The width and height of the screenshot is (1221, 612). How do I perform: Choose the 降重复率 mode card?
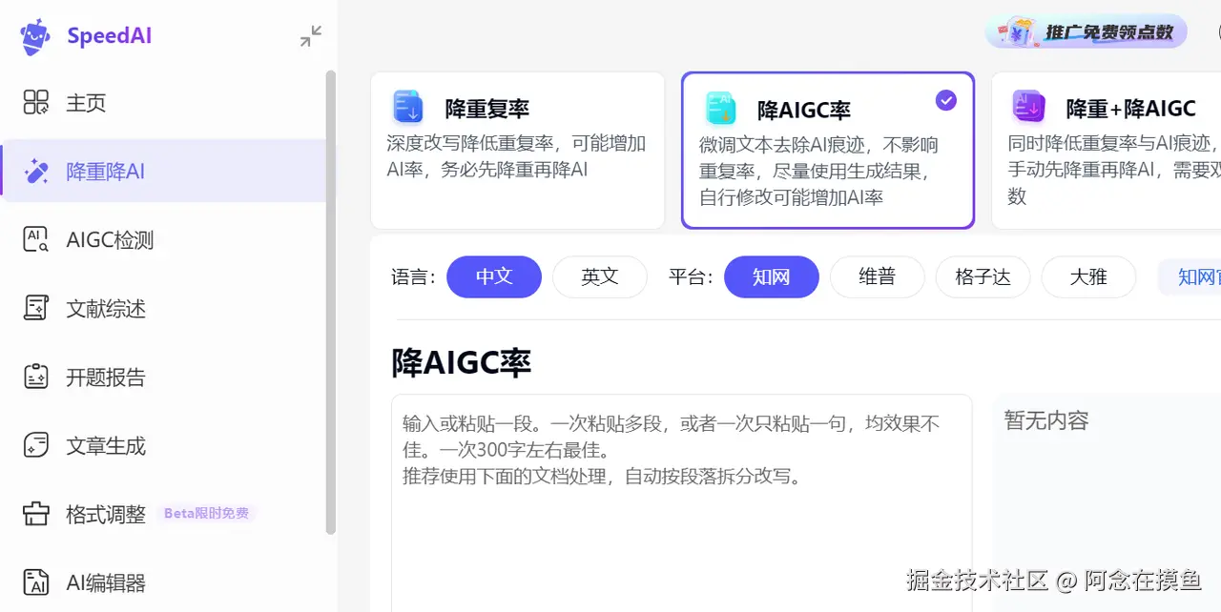[517, 151]
